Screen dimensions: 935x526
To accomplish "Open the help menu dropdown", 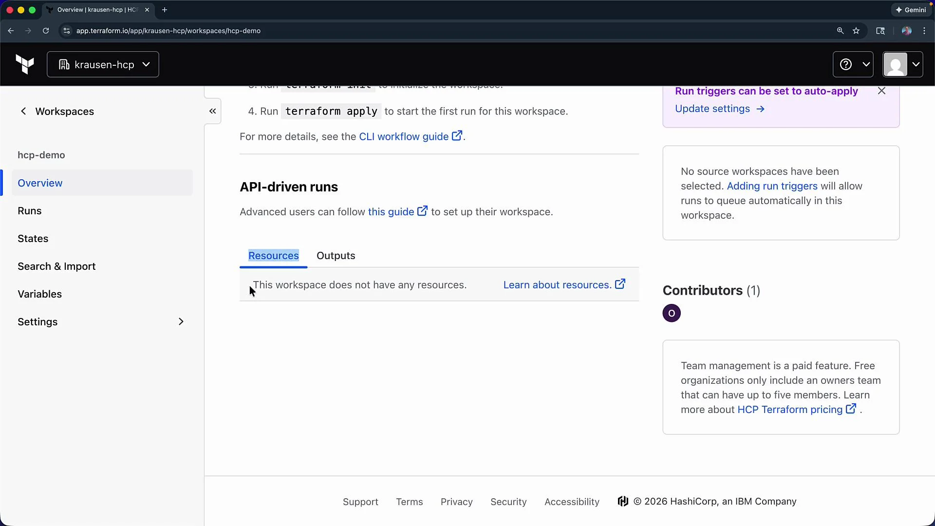I will pyautogui.click(x=853, y=64).
